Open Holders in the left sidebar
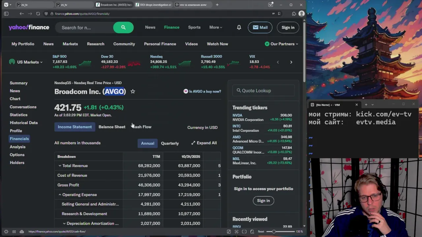 tap(17, 163)
